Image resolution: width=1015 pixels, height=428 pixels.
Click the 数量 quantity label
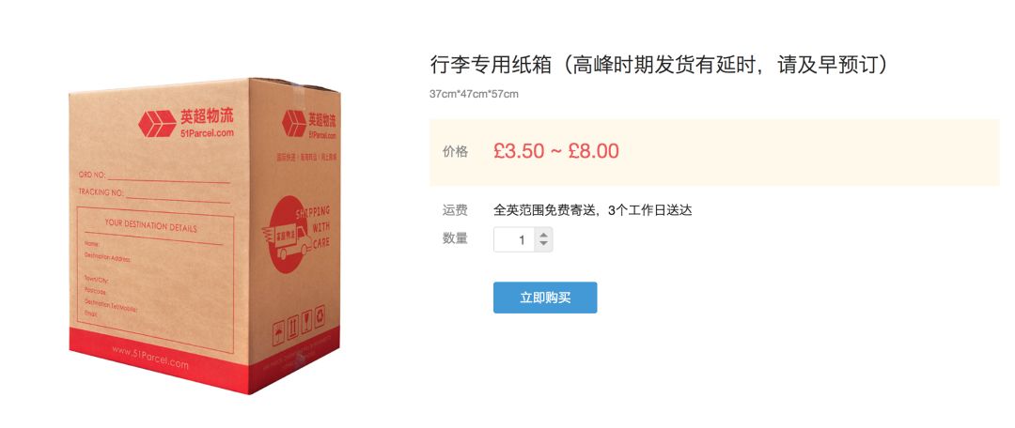tap(455, 238)
